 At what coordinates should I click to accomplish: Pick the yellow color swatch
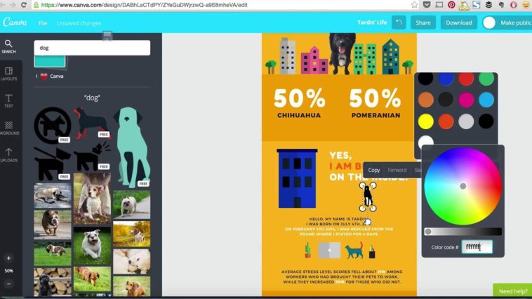pos(425,121)
